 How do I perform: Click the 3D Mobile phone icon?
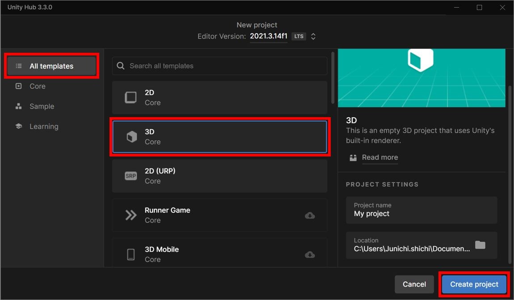(131, 254)
